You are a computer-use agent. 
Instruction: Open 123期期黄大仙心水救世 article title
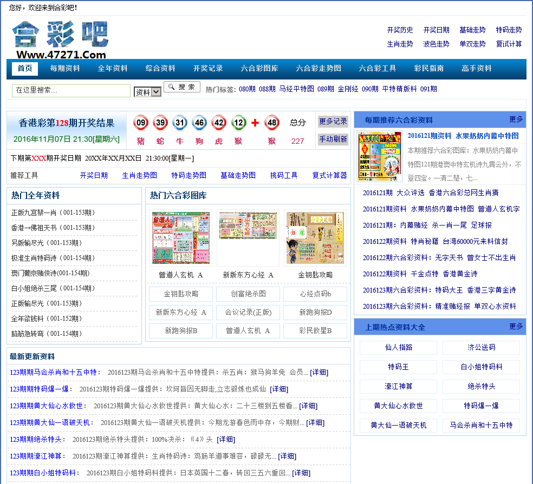point(46,406)
